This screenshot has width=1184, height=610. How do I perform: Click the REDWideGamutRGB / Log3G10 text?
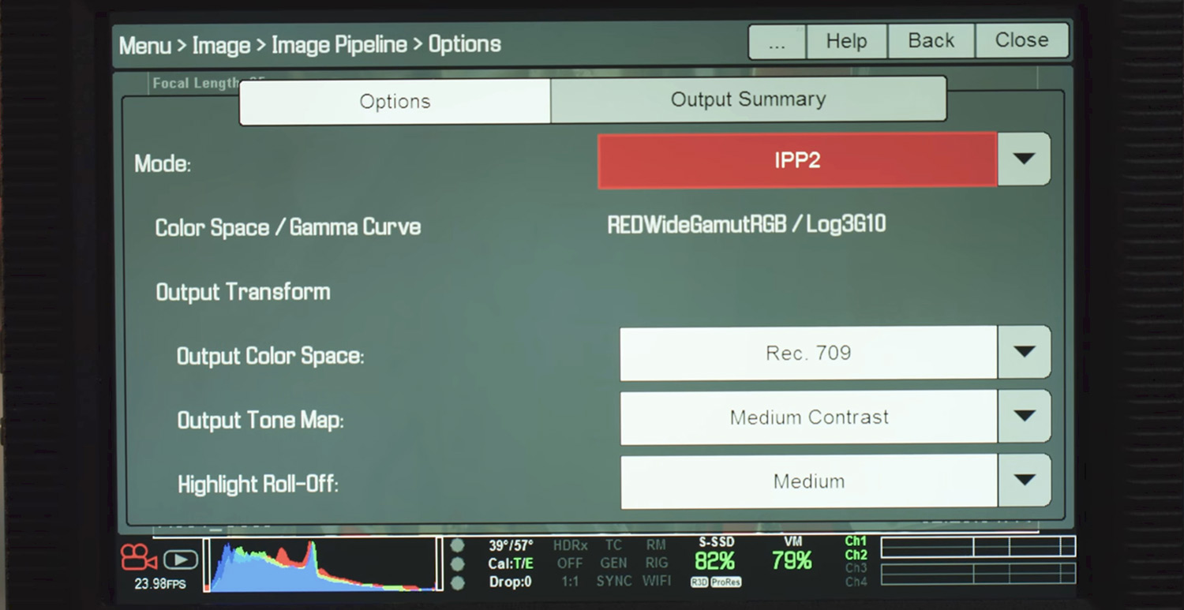(747, 224)
